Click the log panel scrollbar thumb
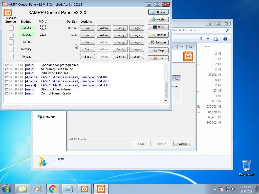 (165, 90)
